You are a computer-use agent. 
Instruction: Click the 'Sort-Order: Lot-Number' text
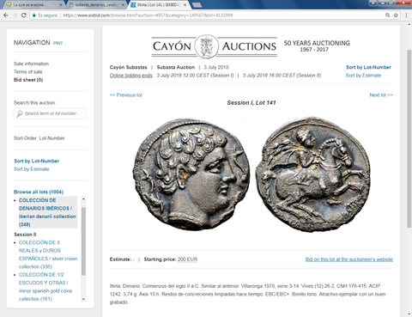point(39,138)
